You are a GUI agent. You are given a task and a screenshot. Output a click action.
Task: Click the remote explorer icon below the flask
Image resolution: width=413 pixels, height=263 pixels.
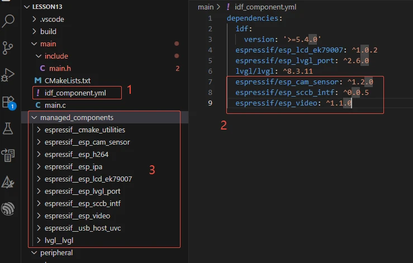[9, 155]
